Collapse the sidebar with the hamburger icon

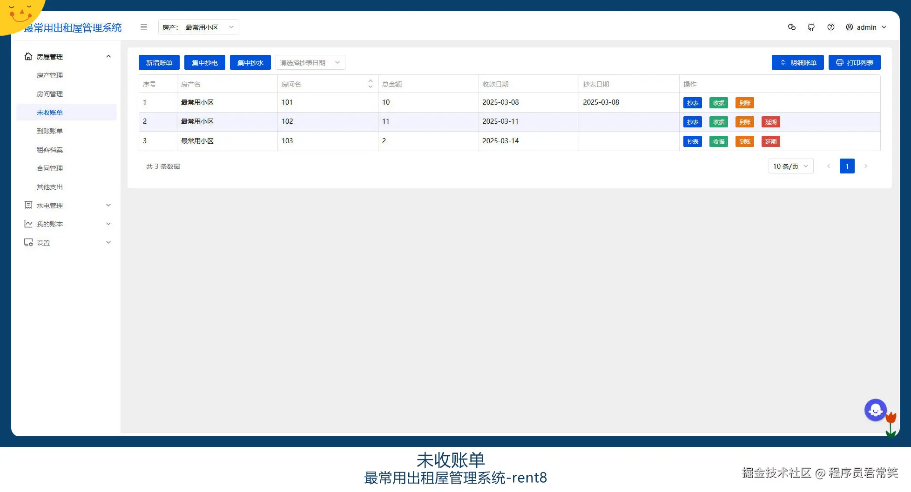143,27
